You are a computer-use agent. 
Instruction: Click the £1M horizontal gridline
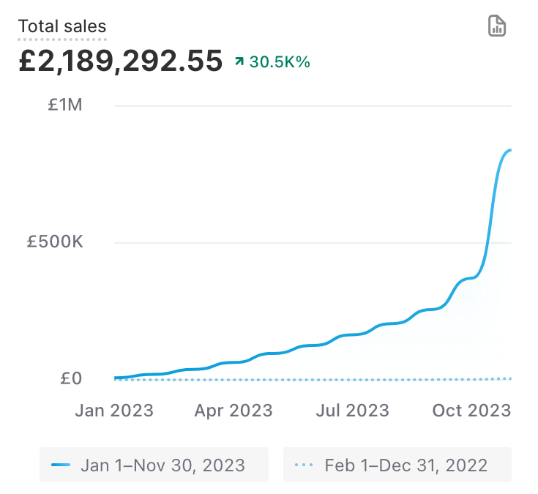coord(293,105)
